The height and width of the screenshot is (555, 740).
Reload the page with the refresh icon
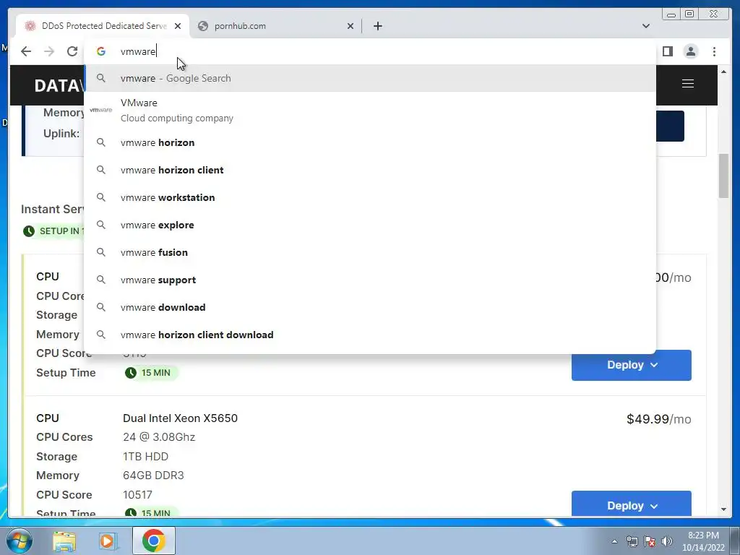72,51
